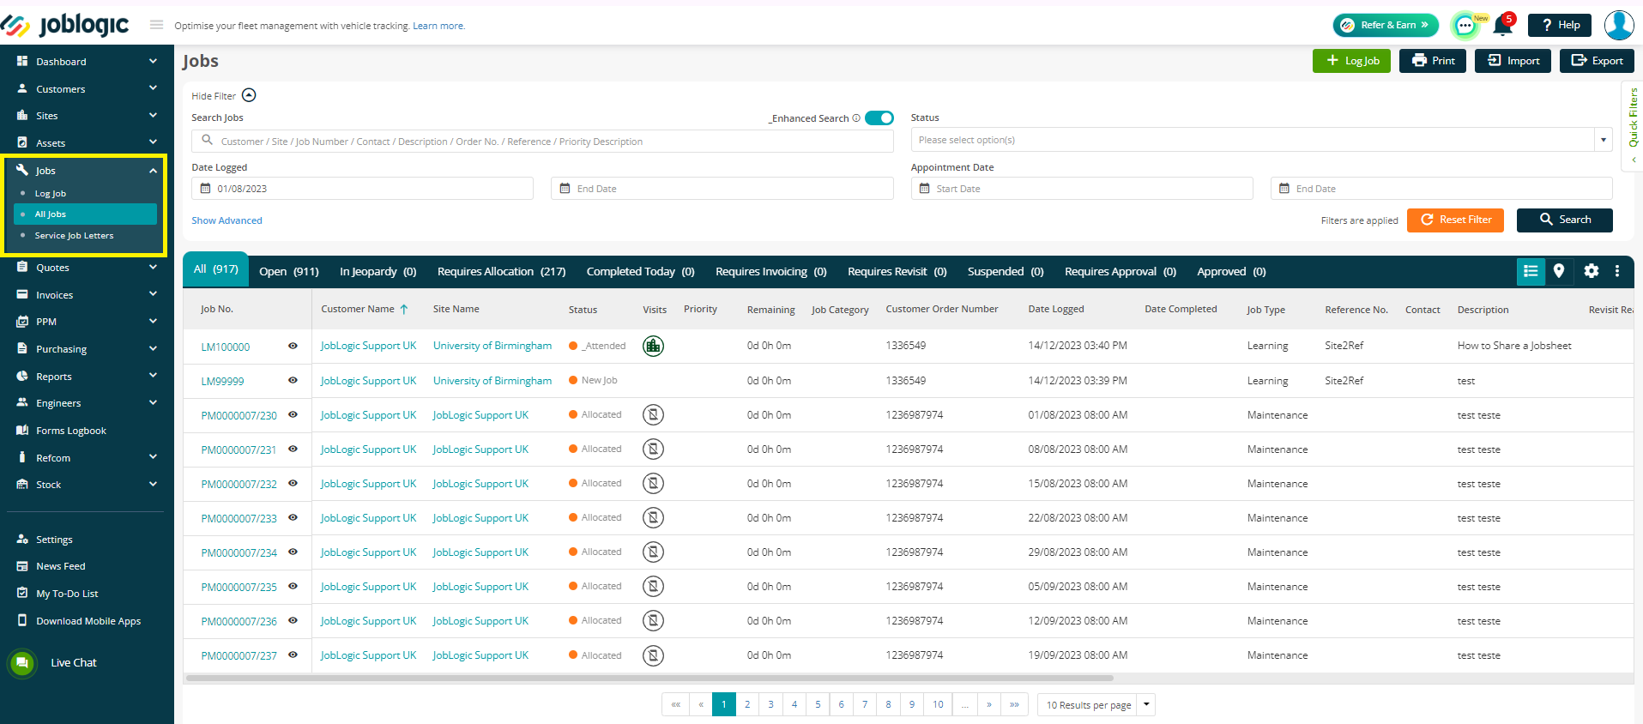Viewport: 1643px width, 724px height.
Task: Switch to Requires Allocation tab
Action: click(x=501, y=271)
